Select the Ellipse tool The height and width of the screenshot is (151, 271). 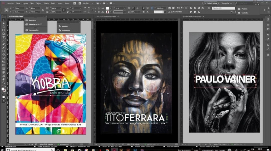(x=3, y=55)
